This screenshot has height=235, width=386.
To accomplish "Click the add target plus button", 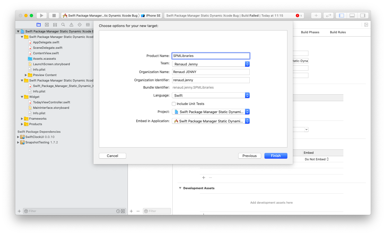I will (131, 211).
